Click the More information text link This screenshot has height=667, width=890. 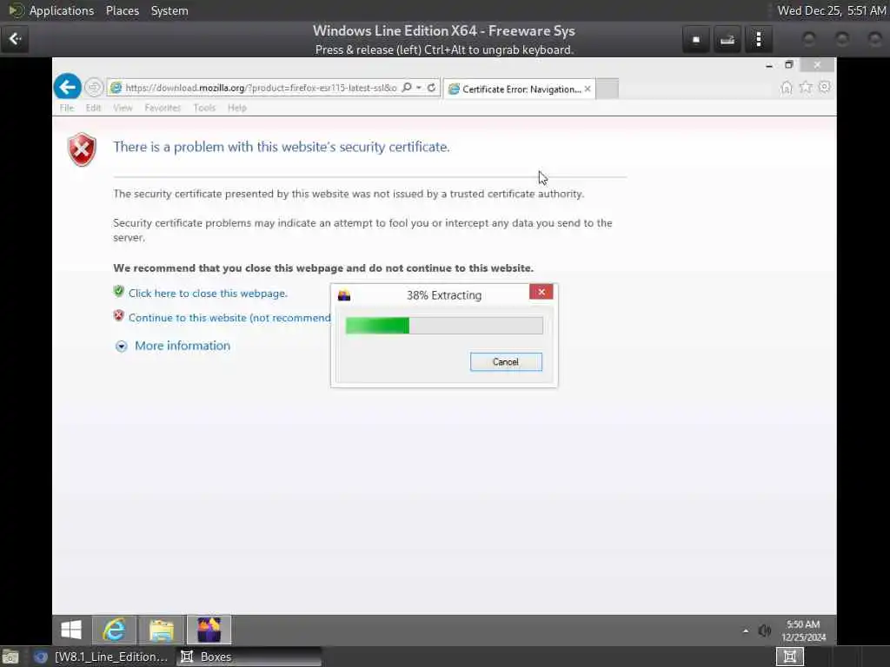[183, 346]
